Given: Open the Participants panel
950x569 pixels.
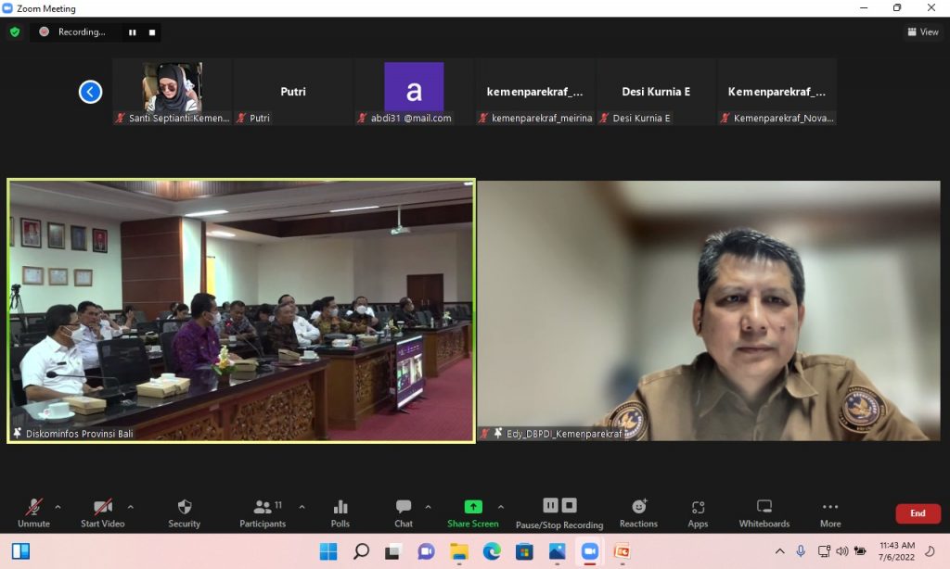Looking at the screenshot, I should pos(263,507).
